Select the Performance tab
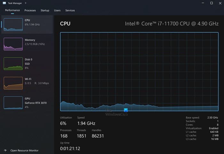Viewport: 224px width, 154px height. (x=12, y=11)
